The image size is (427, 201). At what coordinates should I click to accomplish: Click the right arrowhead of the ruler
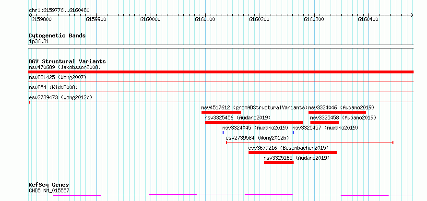pos(412,15)
